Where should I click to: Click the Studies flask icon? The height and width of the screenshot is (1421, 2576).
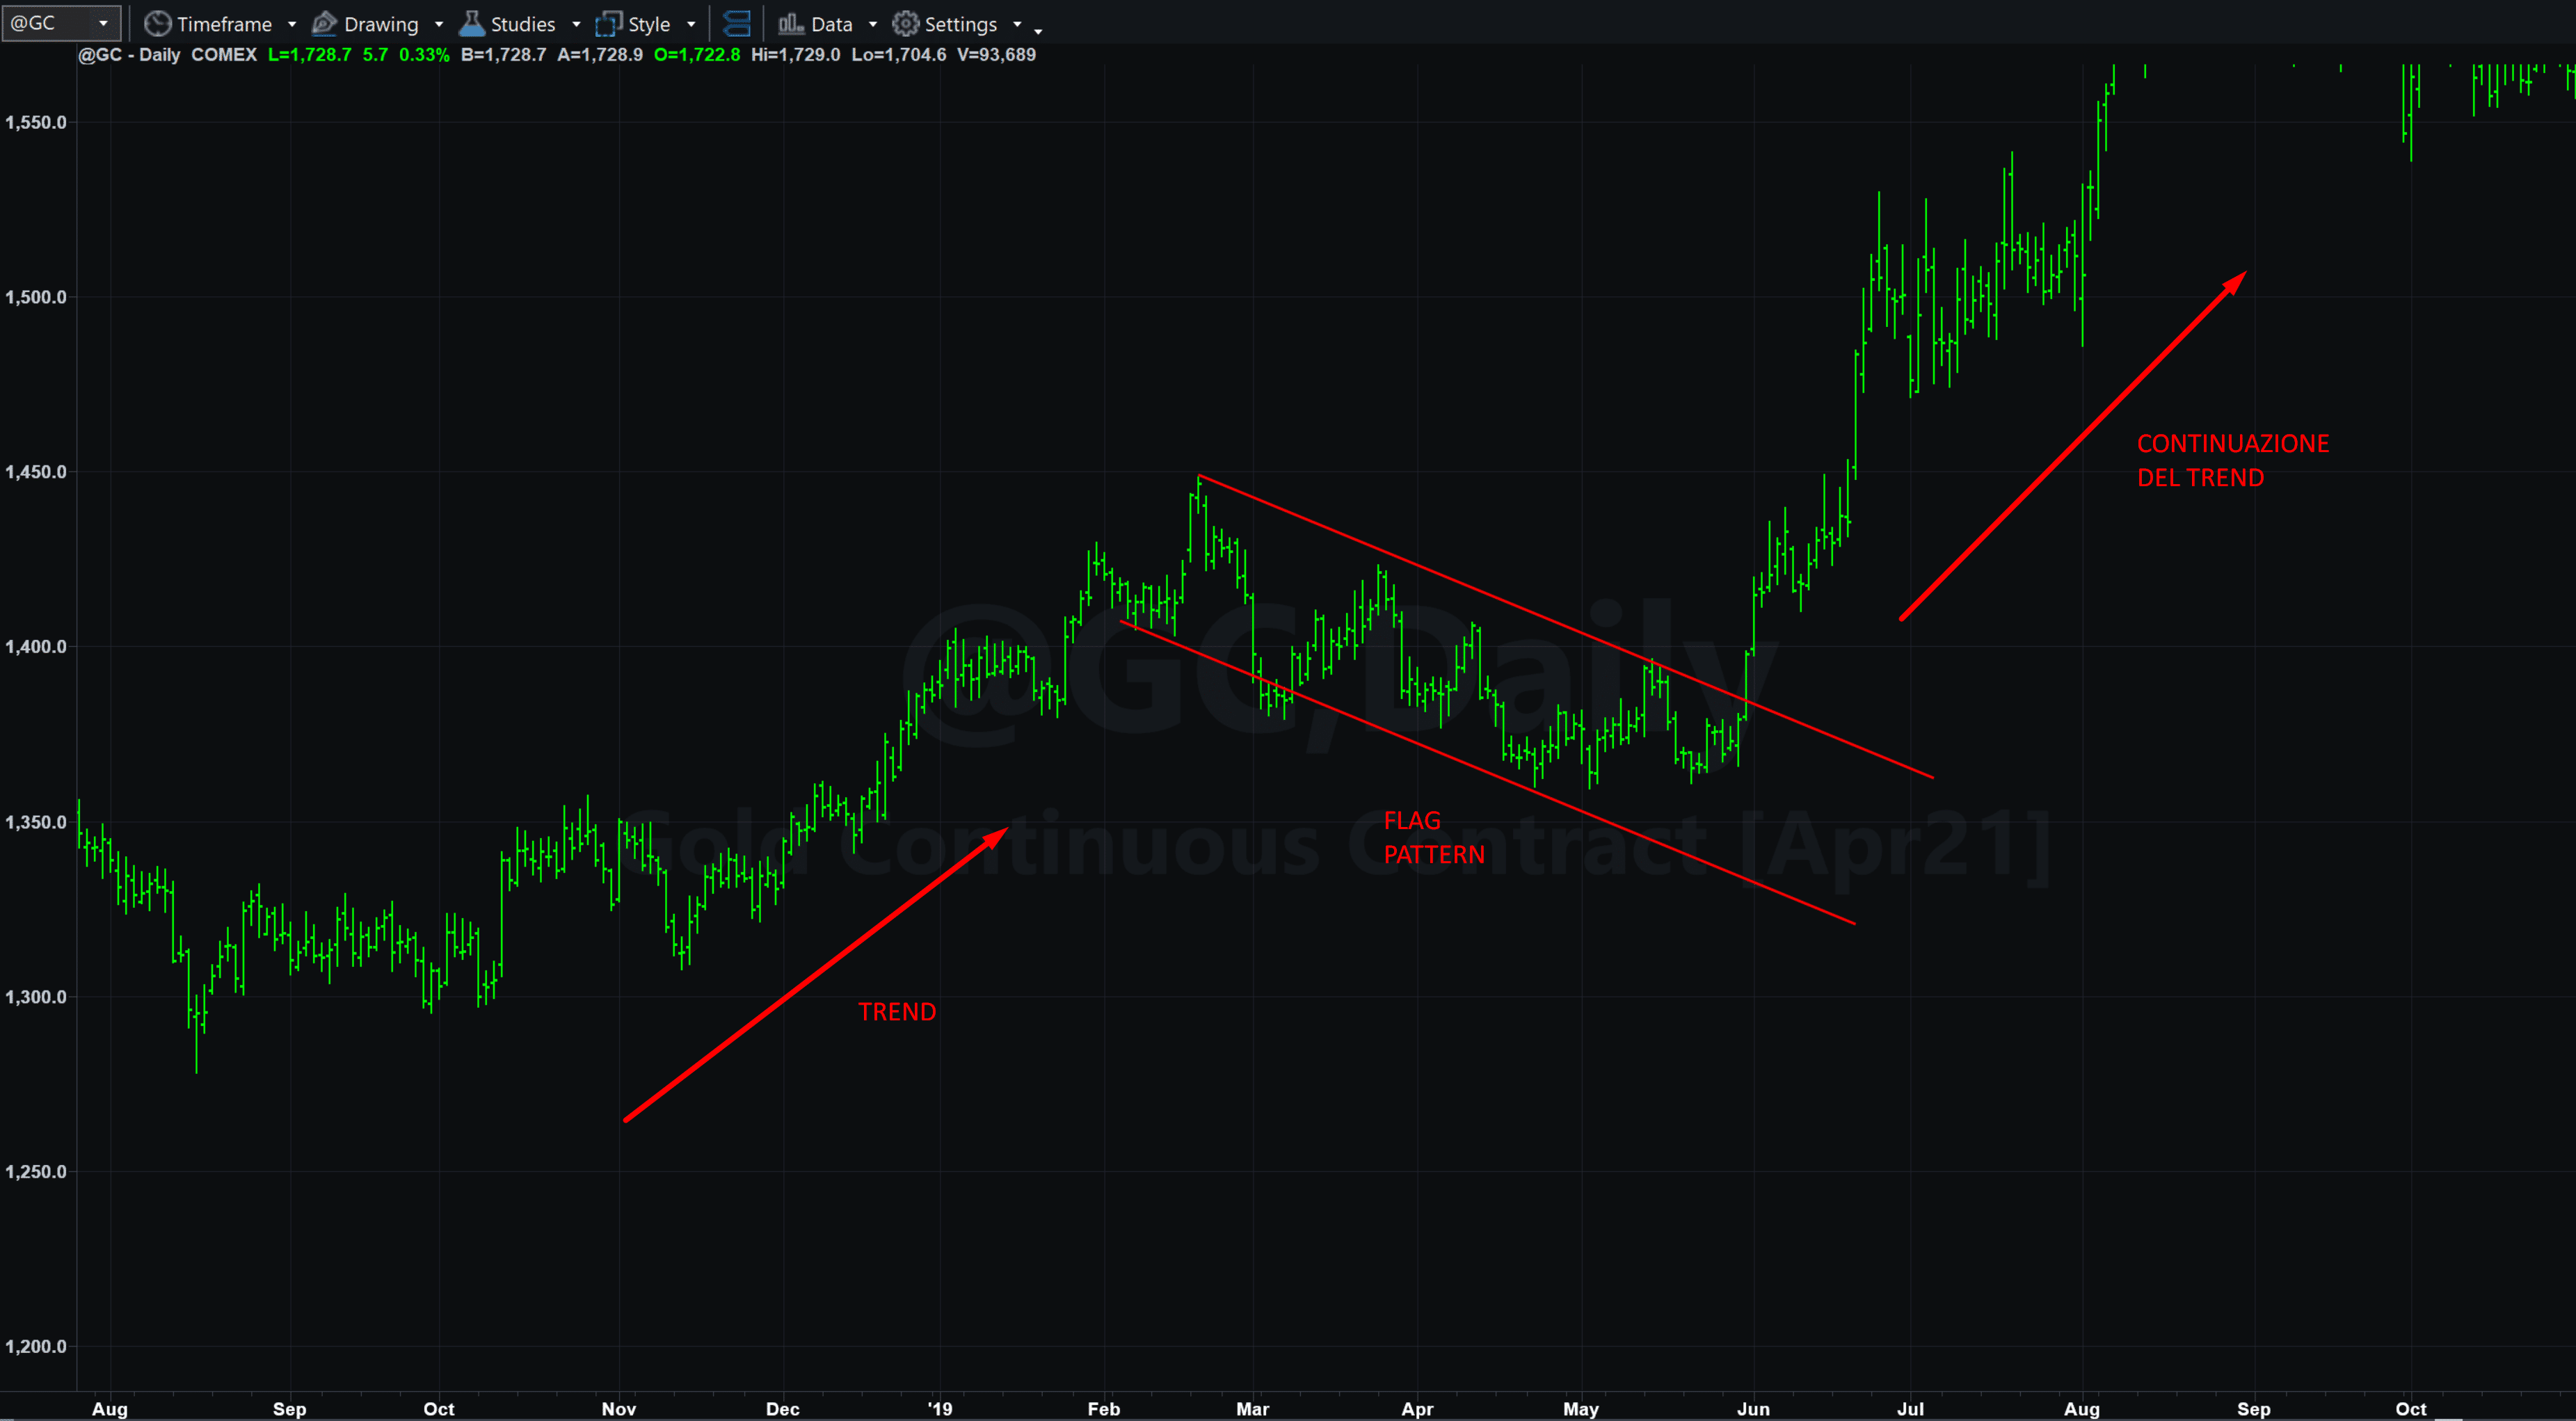pyautogui.click(x=471, y=23)
